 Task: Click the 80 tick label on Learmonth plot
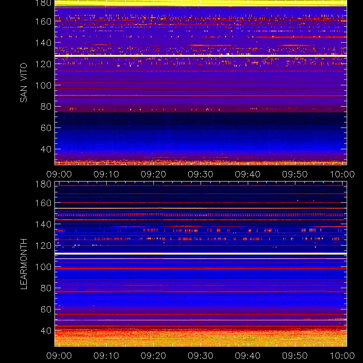tap(46, 288)
